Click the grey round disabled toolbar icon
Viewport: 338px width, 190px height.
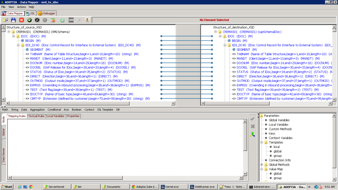pos(45,20)
